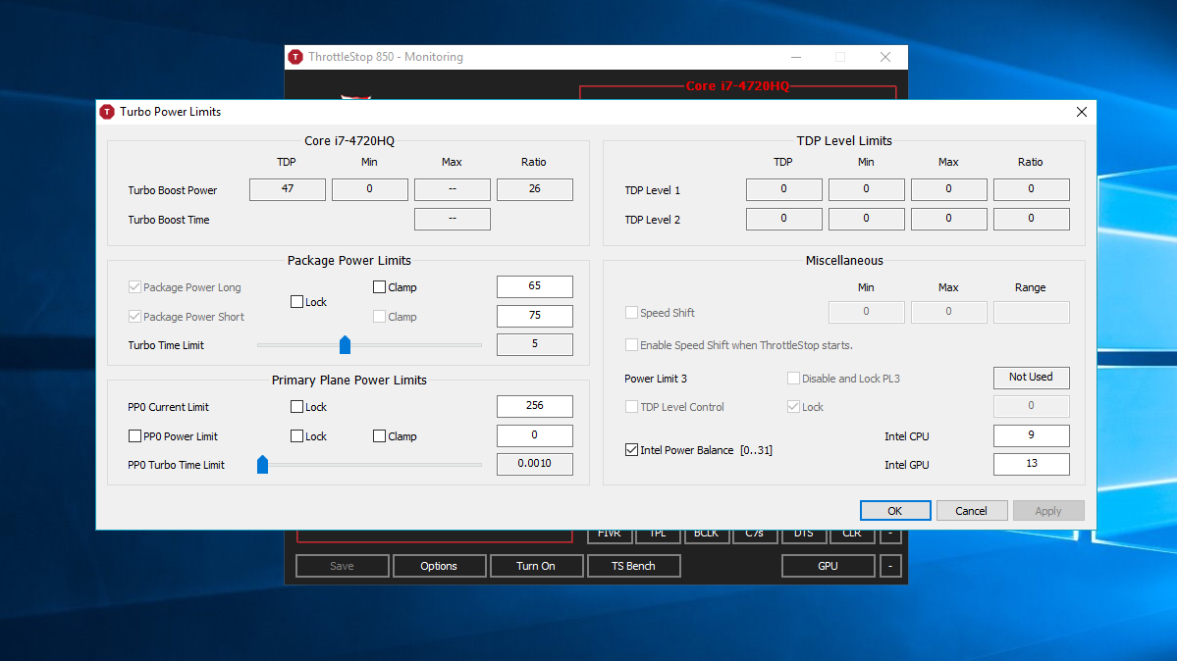Screen dimensions: 1177x661
Task: Launch TS Bench from the main window
Action: [633, 566]
